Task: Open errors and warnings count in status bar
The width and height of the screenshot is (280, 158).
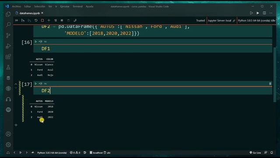Action: [x=75, y=153]
